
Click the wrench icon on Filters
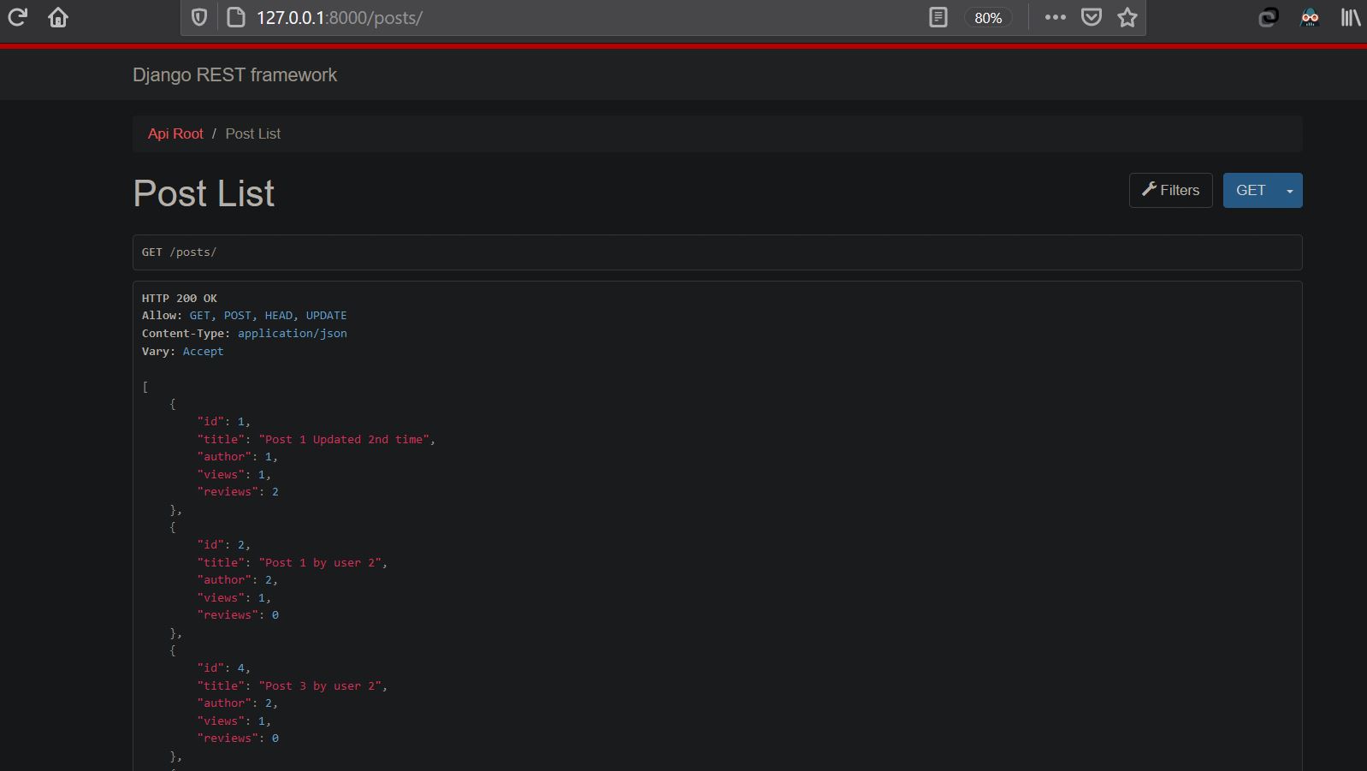pyautogui.click(x=1150, y=189)
